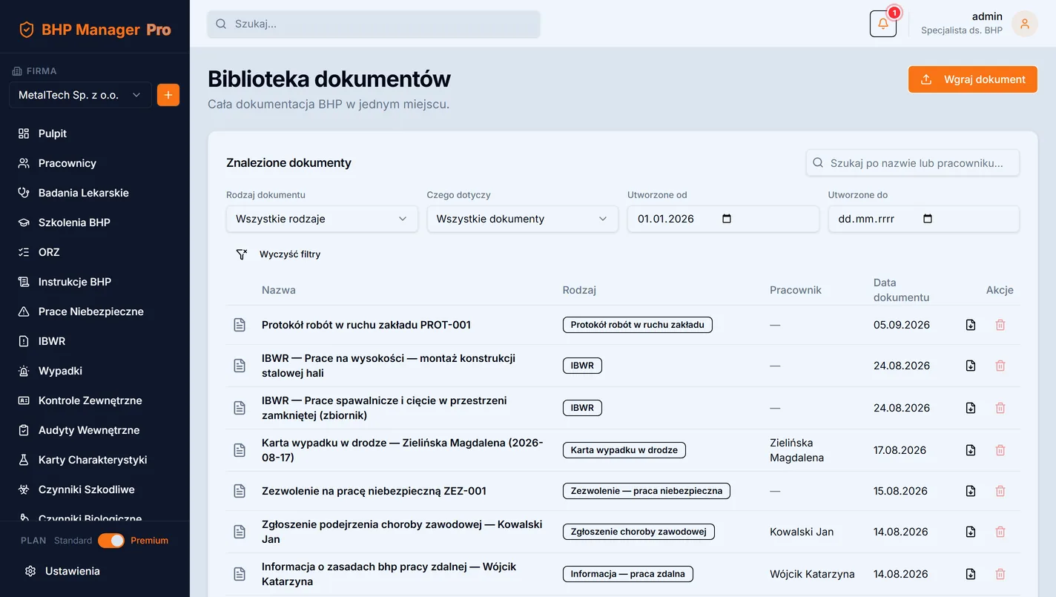1056x597 pixels.
Task: Click the Utworzone do dd.mm.rrrr field
Action: (923, 219)
